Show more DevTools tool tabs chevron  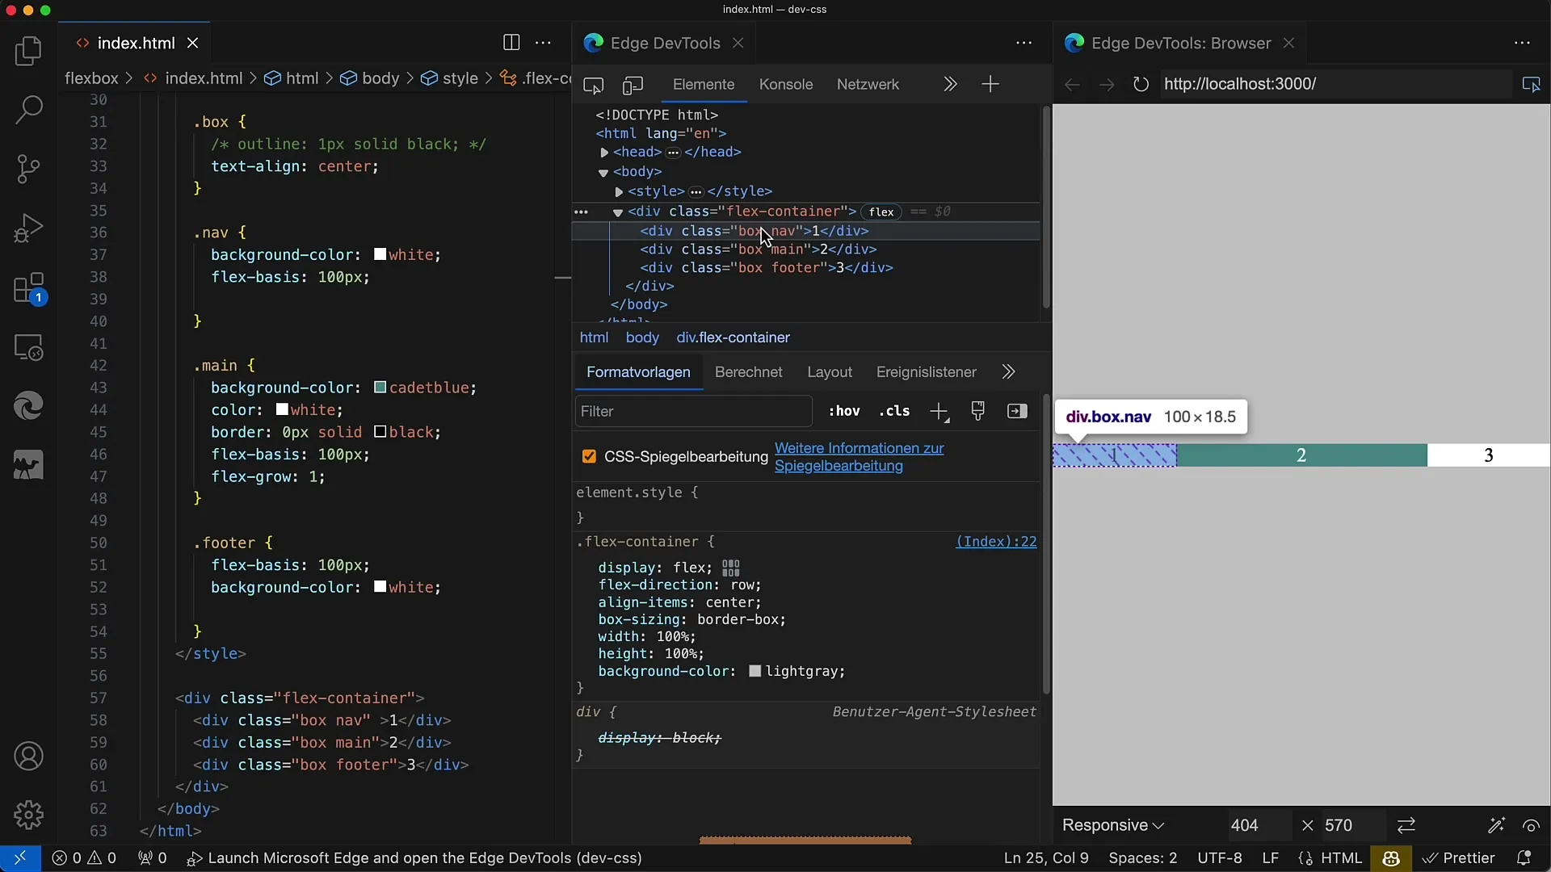coord(950,84)
